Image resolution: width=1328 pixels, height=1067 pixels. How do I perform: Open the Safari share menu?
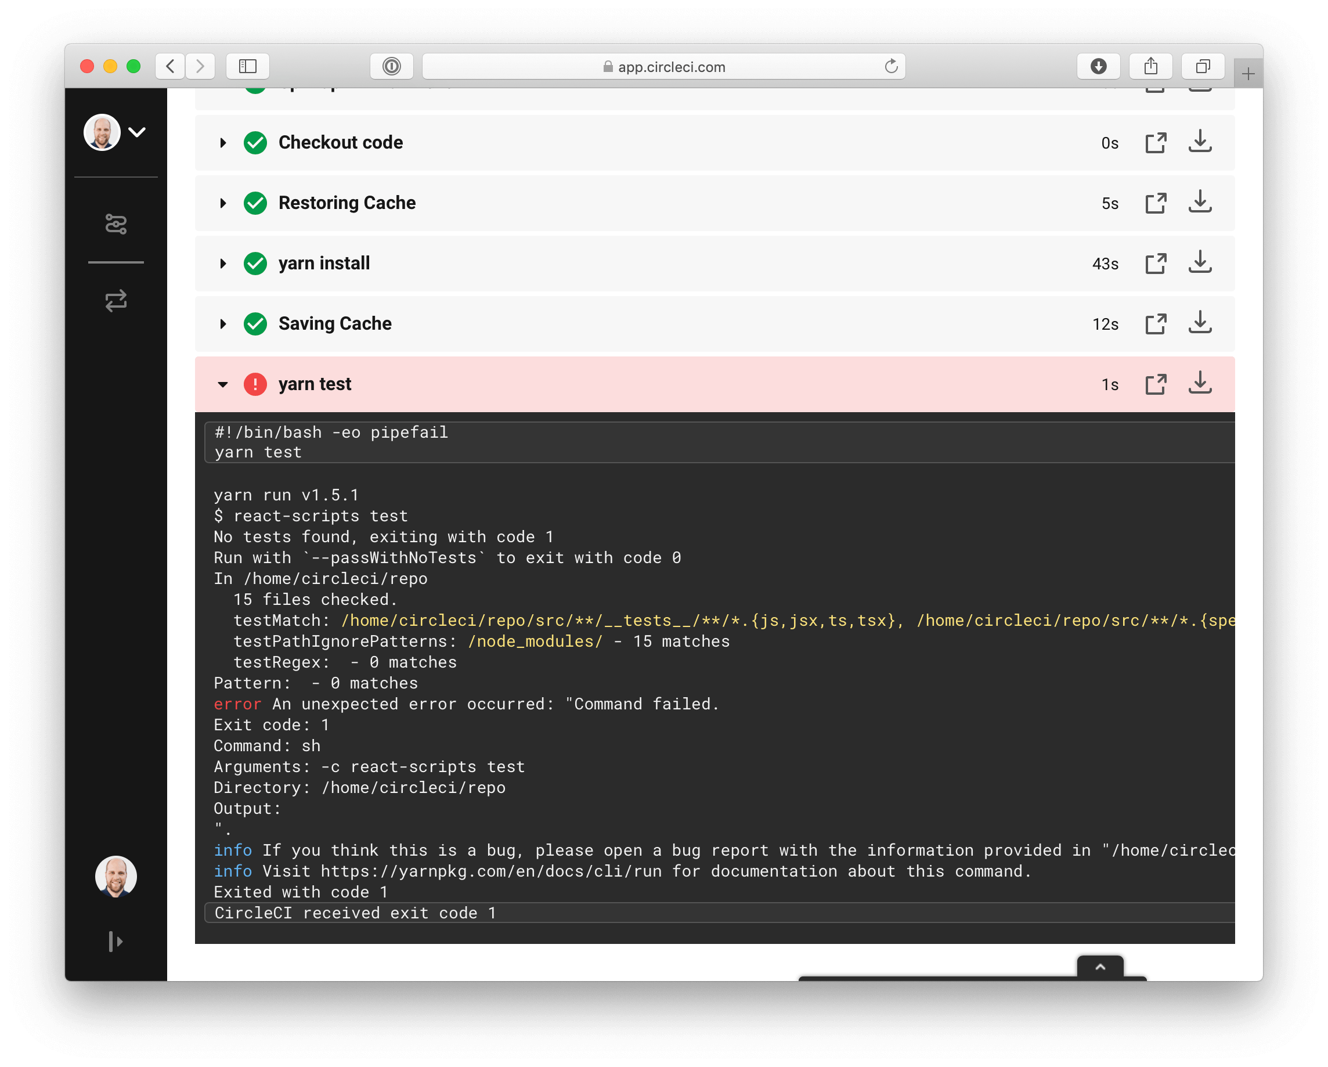1150,66
